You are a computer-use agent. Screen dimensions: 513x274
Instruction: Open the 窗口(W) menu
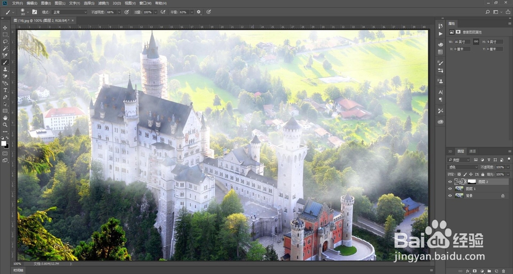[145, 3]
